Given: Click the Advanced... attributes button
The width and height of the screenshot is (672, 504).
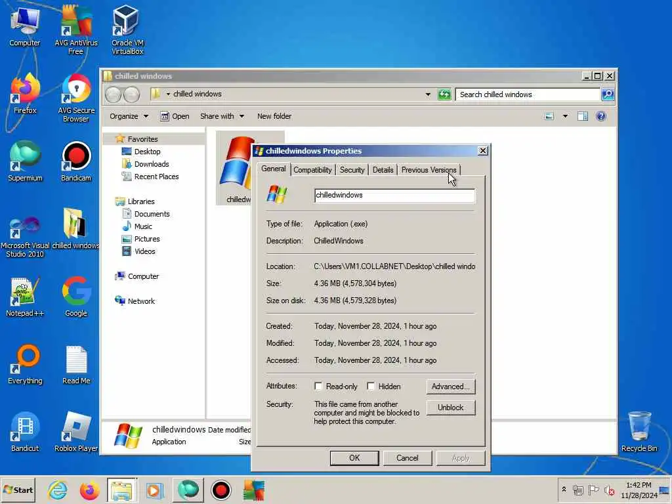Looking at the screenshot, I should coord(450,387).
